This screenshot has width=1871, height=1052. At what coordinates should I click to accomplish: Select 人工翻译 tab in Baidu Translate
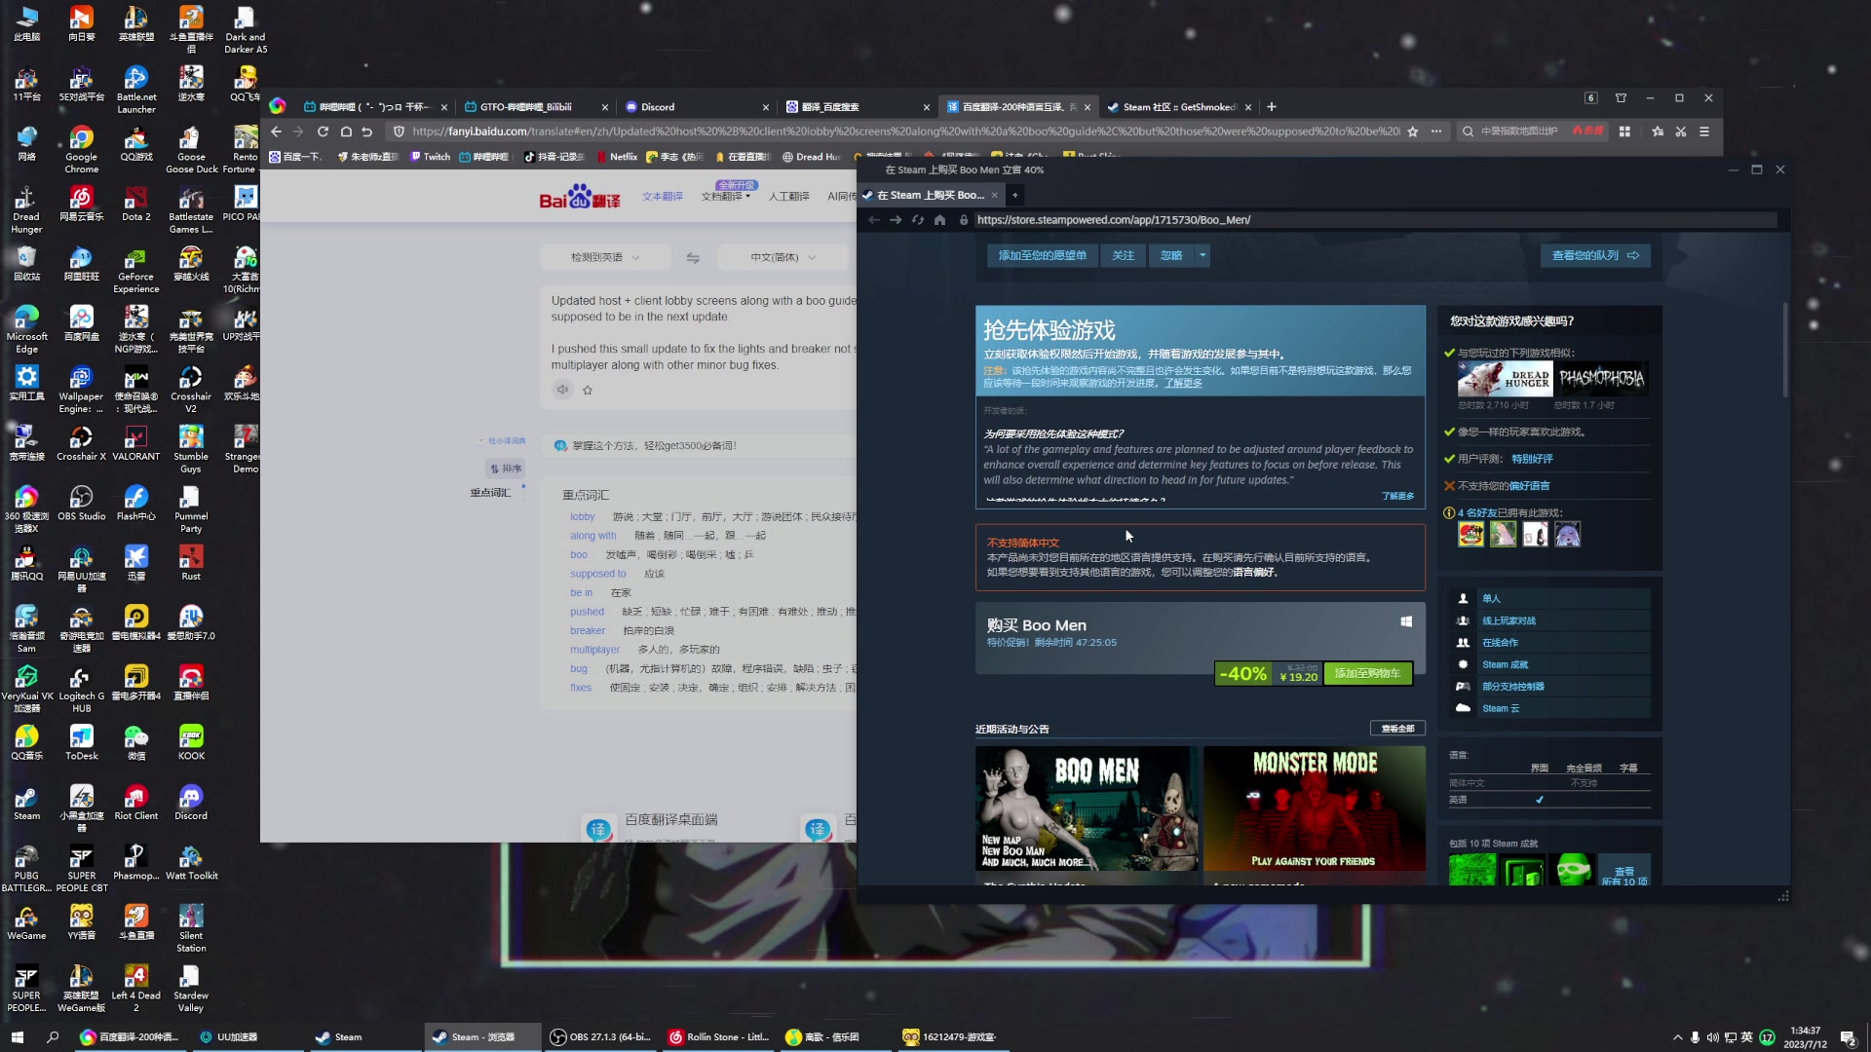pos(789,197)
